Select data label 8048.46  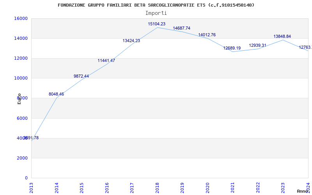coord(56,94)
